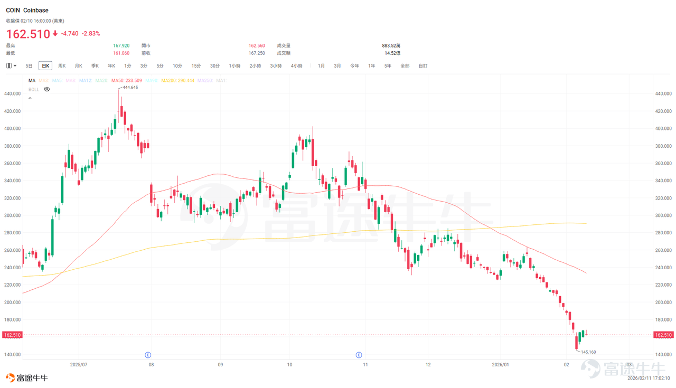This screenshot has width=676, height=388.
Task: Set range to 今年 year-to-date
Action: coord(354,66)
